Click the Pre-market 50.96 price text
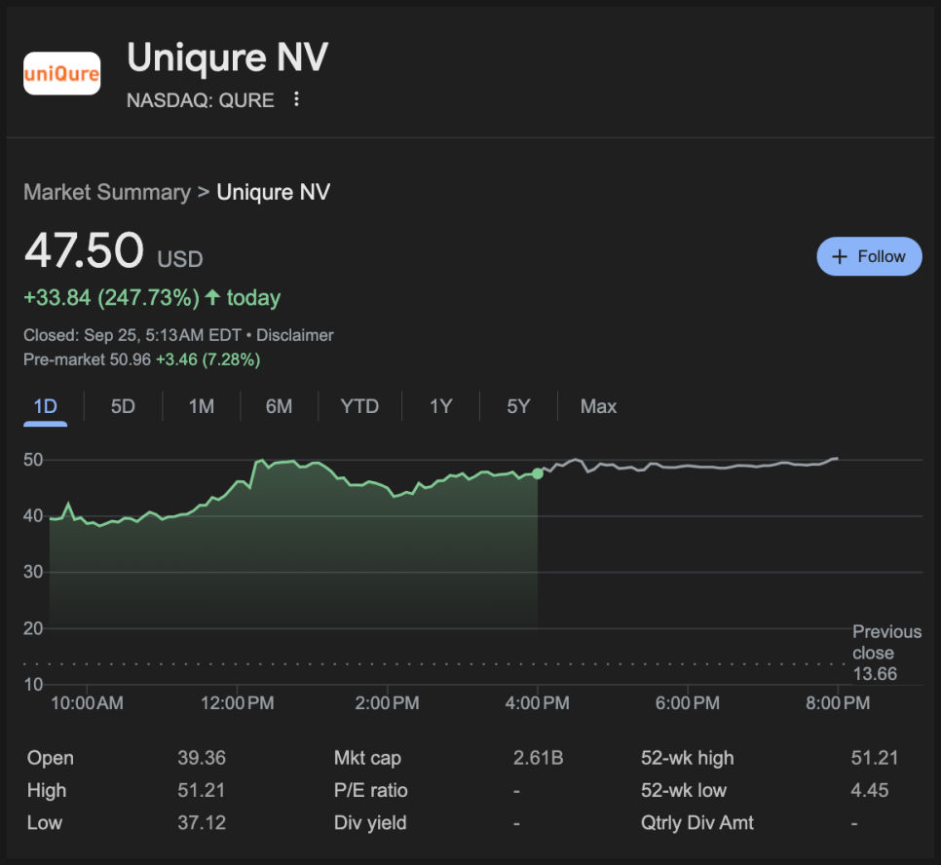The width and height of the screenshot is (941, 865). [x=87, y=359]
